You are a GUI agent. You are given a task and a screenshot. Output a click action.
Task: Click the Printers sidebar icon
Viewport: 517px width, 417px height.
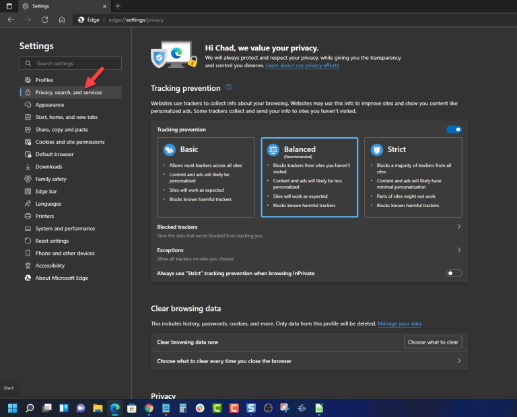tap(28, 216)
